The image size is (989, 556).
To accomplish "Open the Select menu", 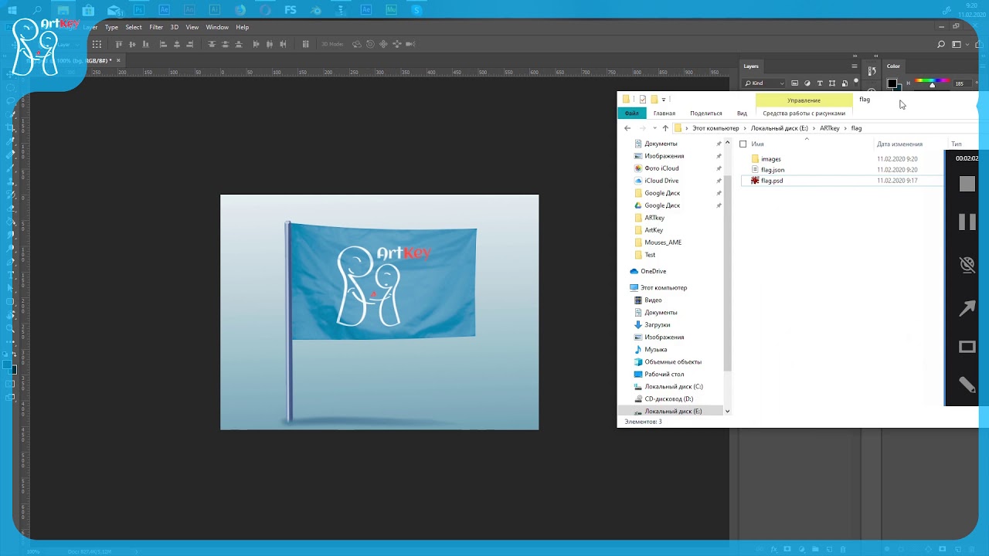I will coord(134,27).
